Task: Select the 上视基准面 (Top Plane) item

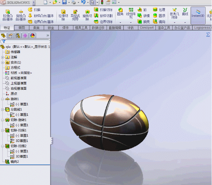Action: [16, 83]
